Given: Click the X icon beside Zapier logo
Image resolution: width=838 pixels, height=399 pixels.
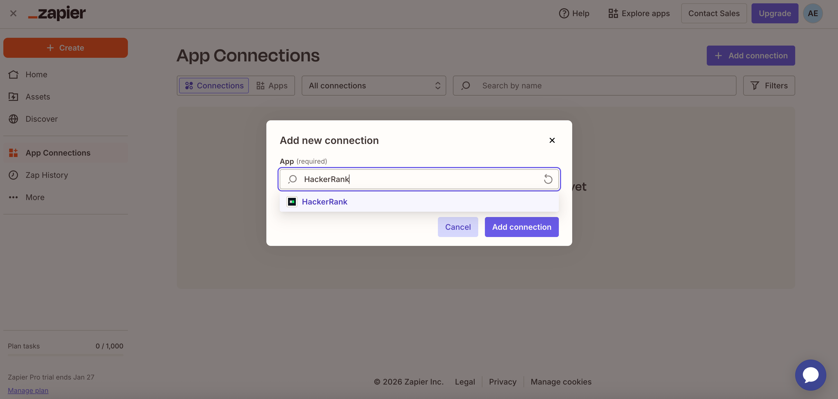Looking at the screenshot, I should (x=13, y=13).
